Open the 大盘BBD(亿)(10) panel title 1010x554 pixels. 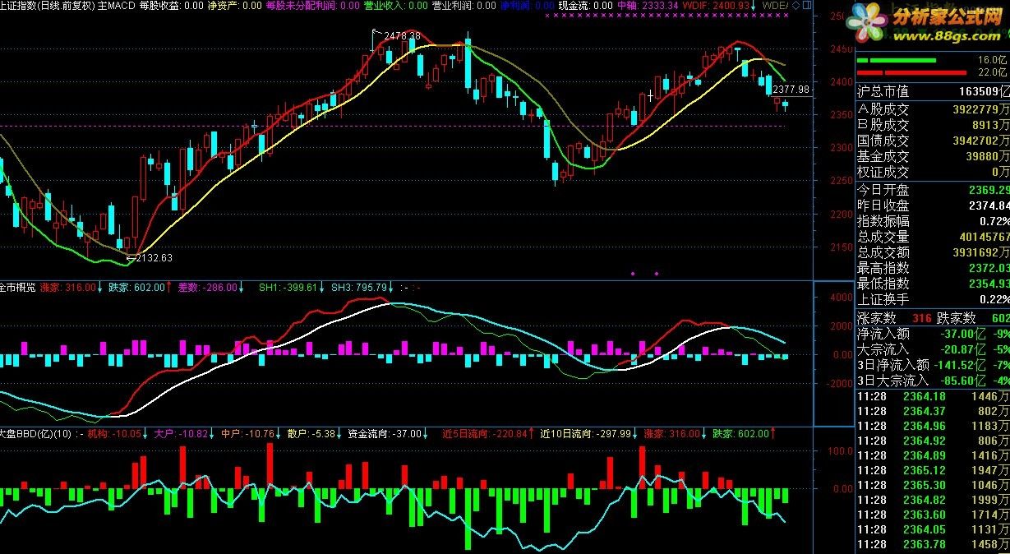(x=35, y=433)
